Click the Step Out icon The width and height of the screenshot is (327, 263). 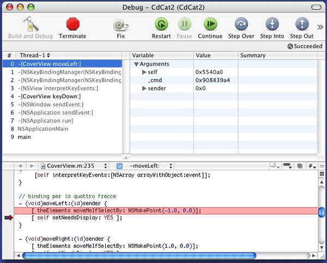[301, 25]
